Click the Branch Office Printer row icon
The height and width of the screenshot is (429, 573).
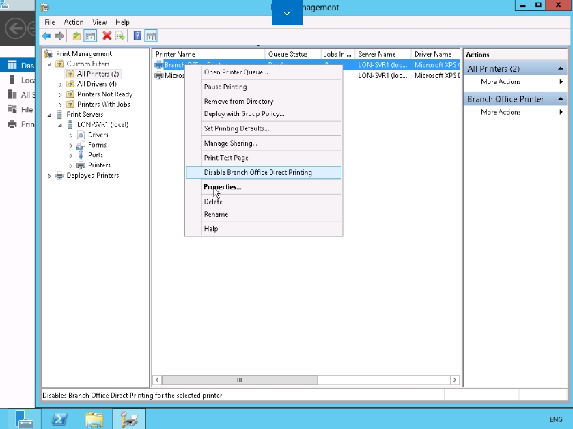tap(159, 65)
